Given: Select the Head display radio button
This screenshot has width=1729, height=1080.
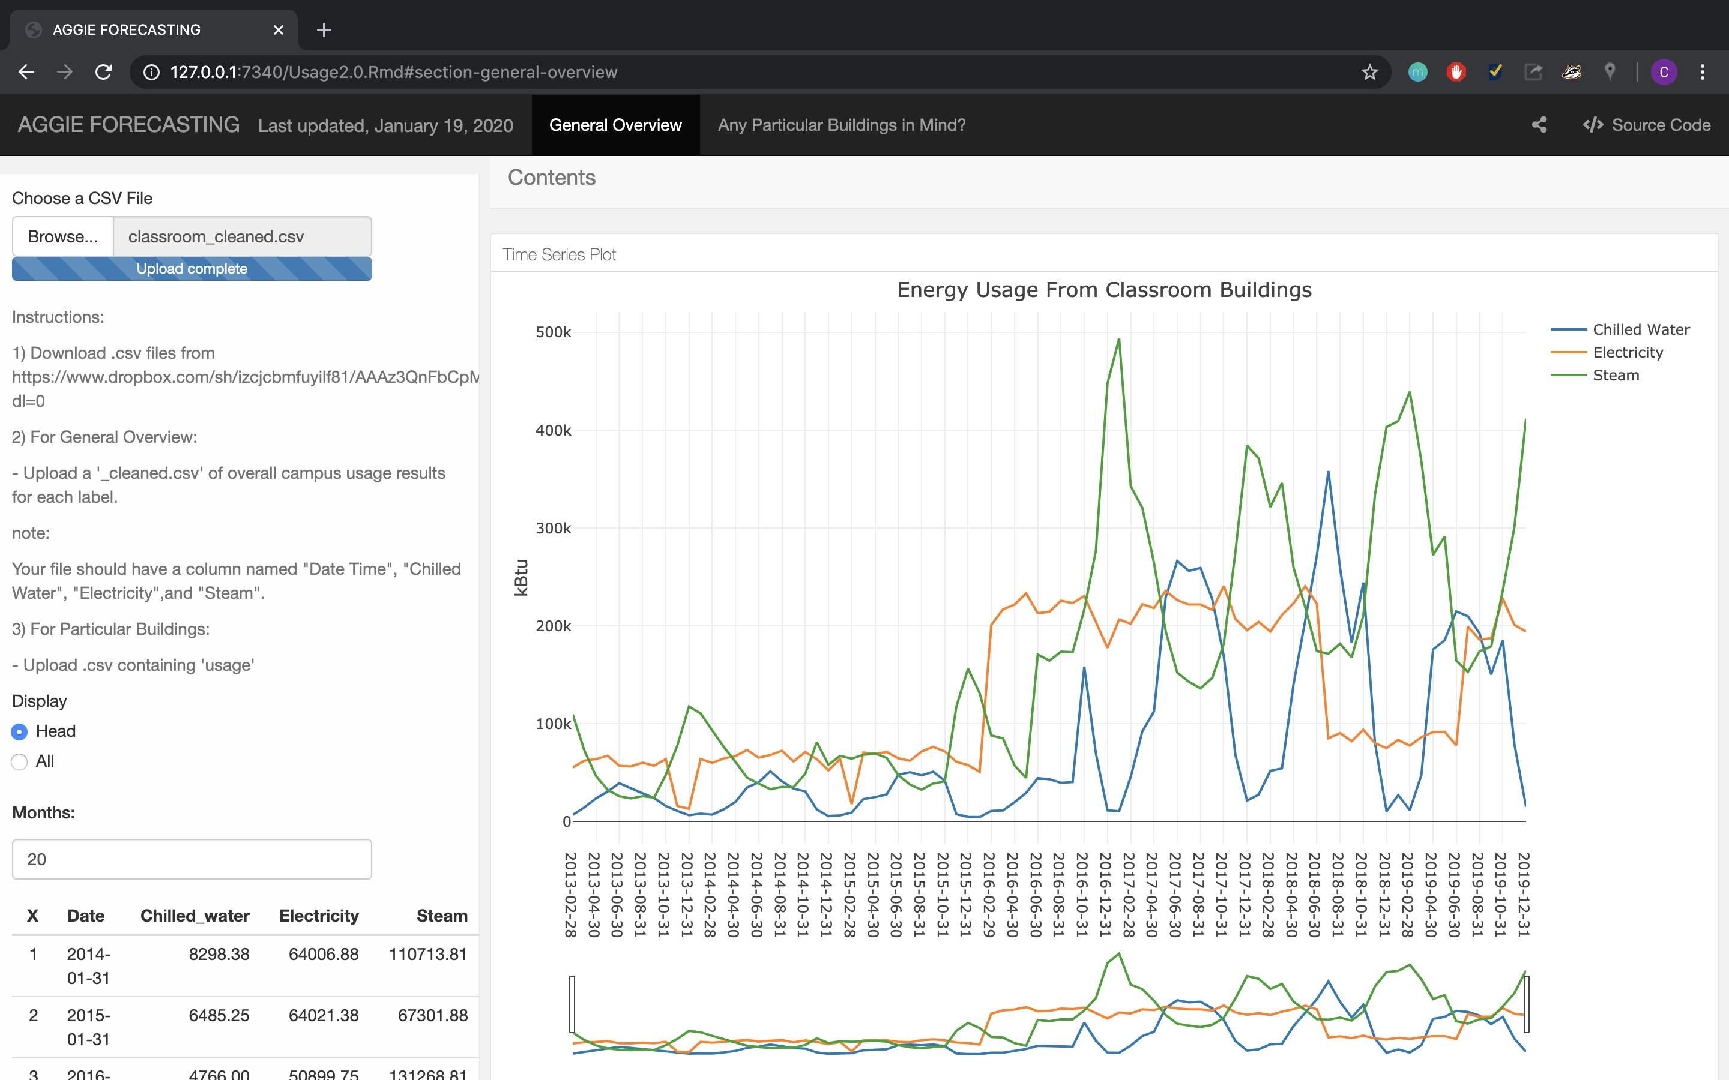Looking at the screenshot, I should click(20, 731).
